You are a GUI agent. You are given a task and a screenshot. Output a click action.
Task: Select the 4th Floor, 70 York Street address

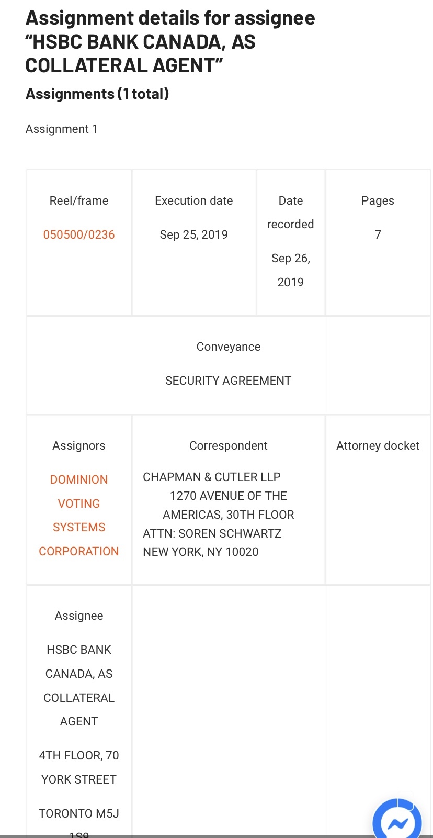tap(79, 767)
